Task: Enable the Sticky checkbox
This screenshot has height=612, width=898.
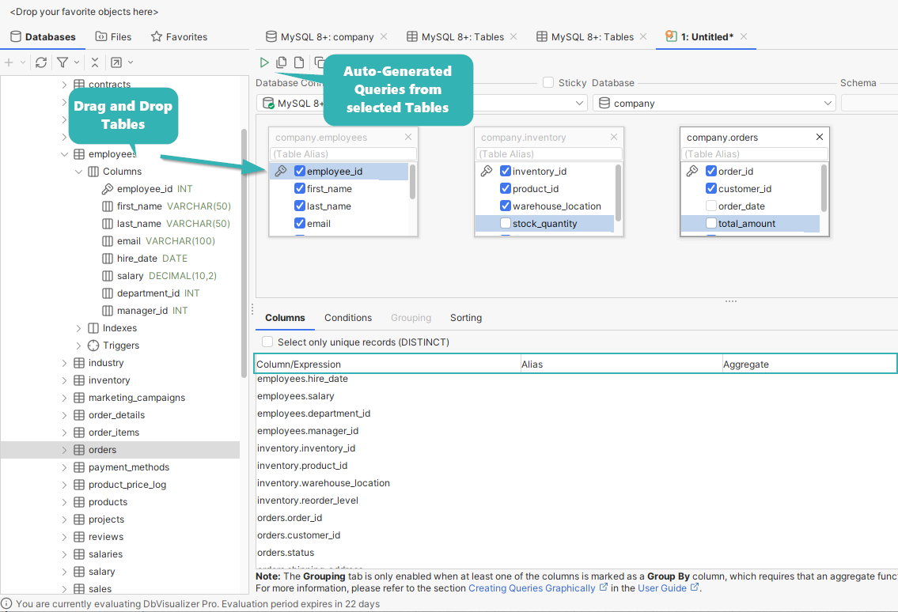Action: click(548, 82)
